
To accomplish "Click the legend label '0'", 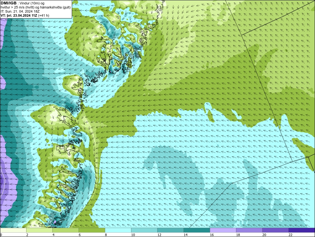I will click(x=1, y=235).
